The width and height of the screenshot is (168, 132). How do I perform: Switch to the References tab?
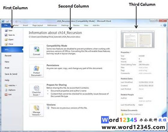(52, 25)
